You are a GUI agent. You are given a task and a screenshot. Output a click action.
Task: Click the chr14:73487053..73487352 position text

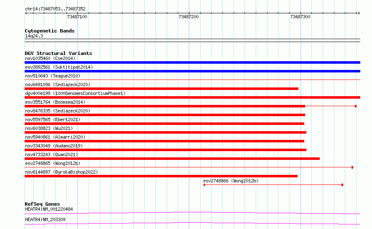pos(55,9)
